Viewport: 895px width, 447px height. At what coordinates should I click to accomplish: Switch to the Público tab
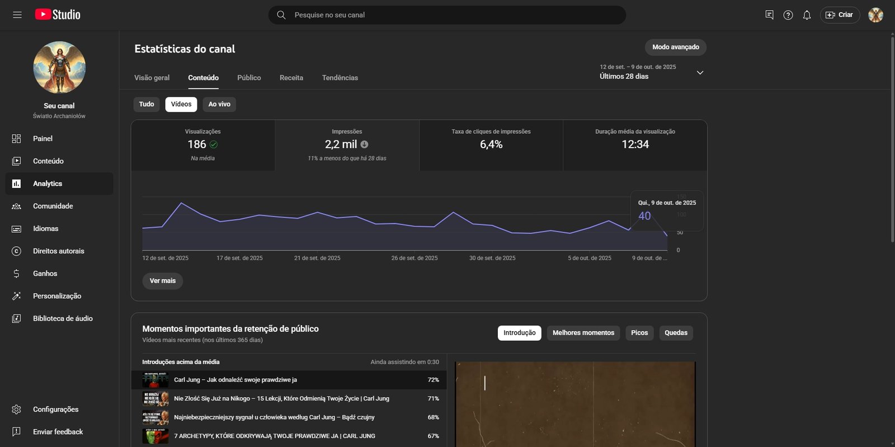pos(249,78)
